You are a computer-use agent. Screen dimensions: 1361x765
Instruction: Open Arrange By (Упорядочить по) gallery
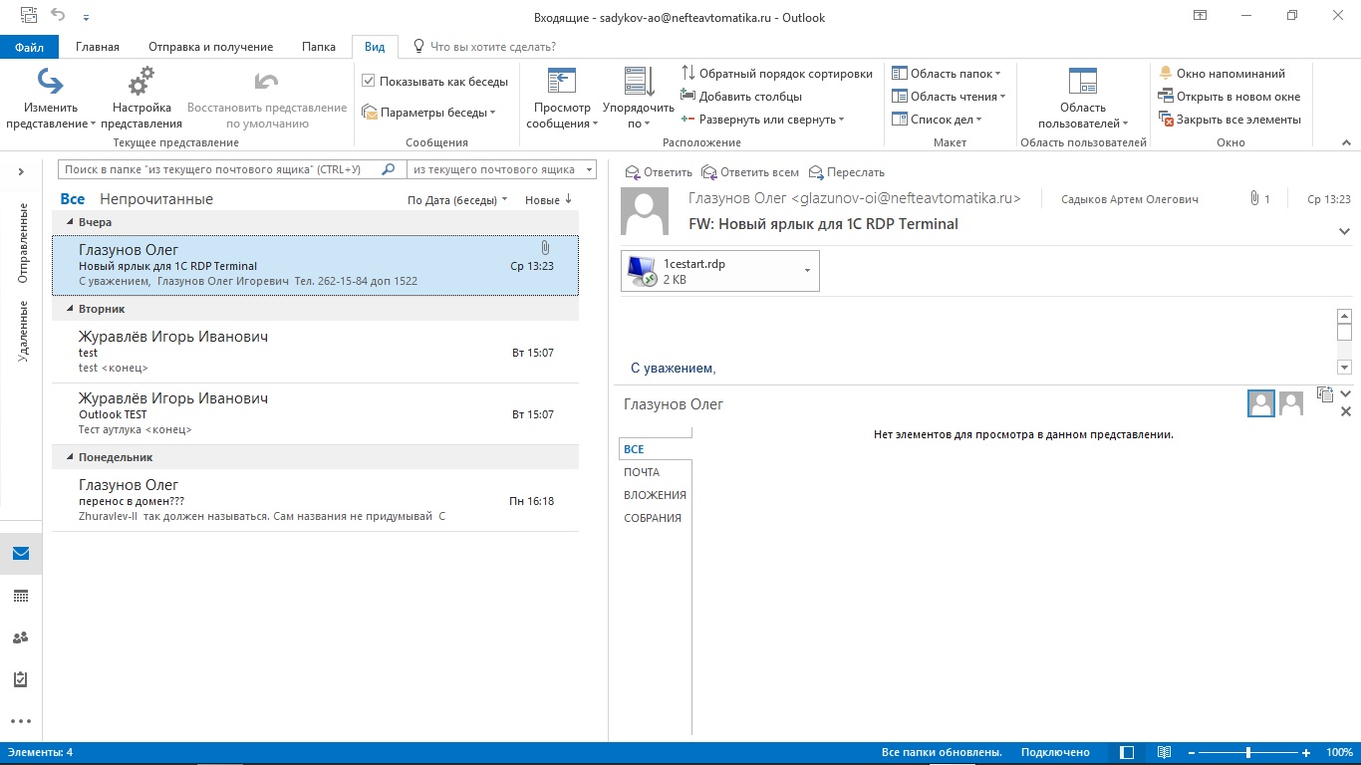639,98
